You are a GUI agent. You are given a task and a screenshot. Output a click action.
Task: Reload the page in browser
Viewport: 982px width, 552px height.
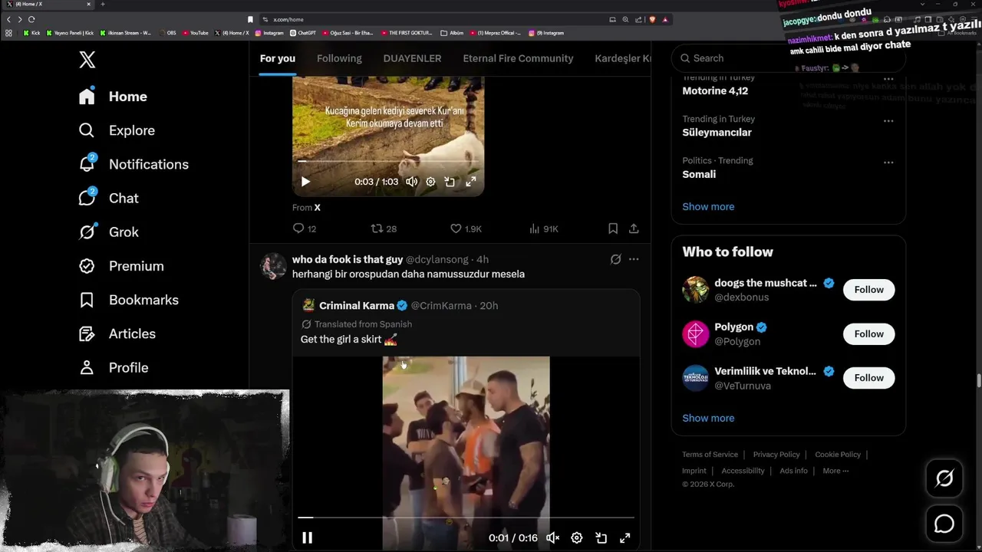pos(31,19)
